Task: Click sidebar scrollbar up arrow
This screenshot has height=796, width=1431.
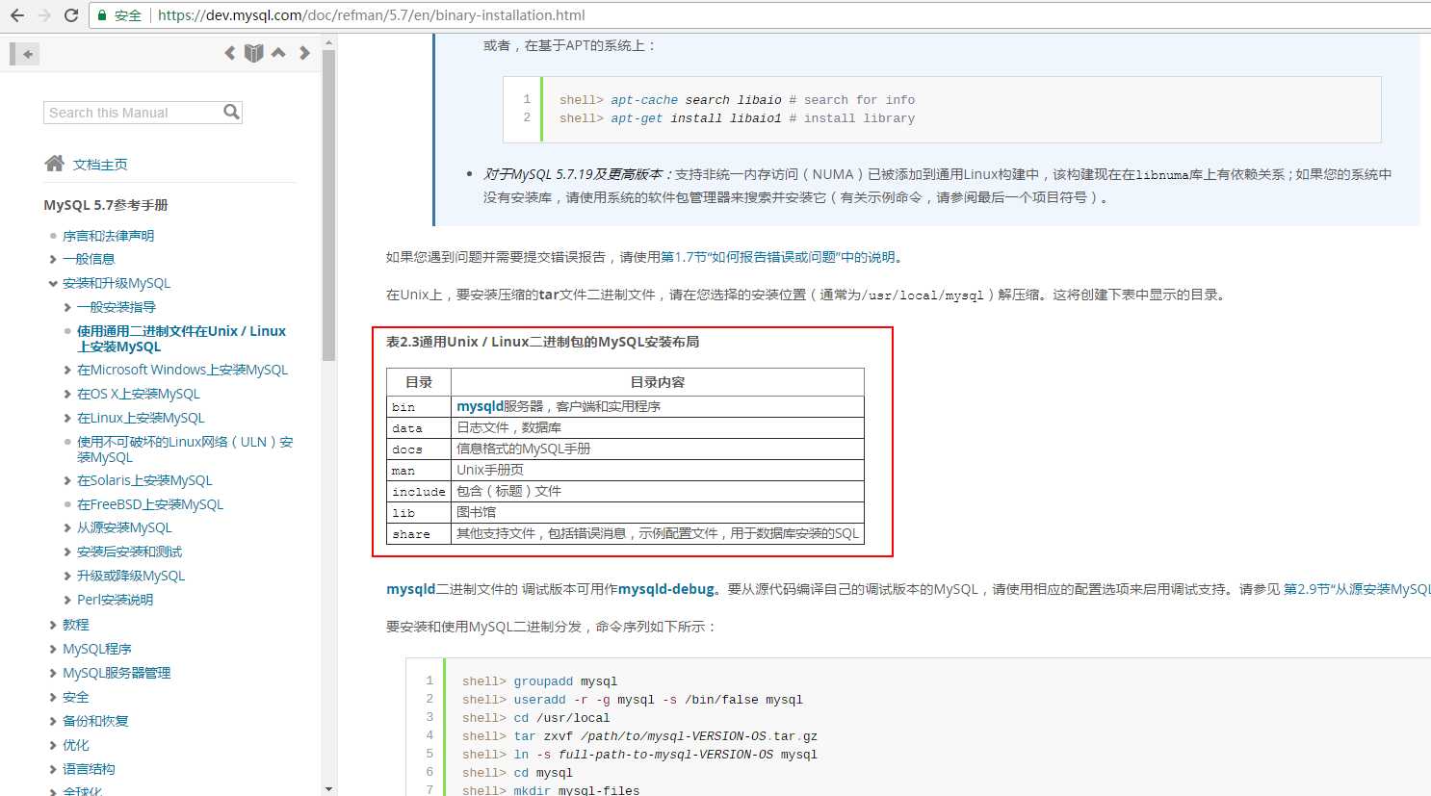Action: click(328, 42)
